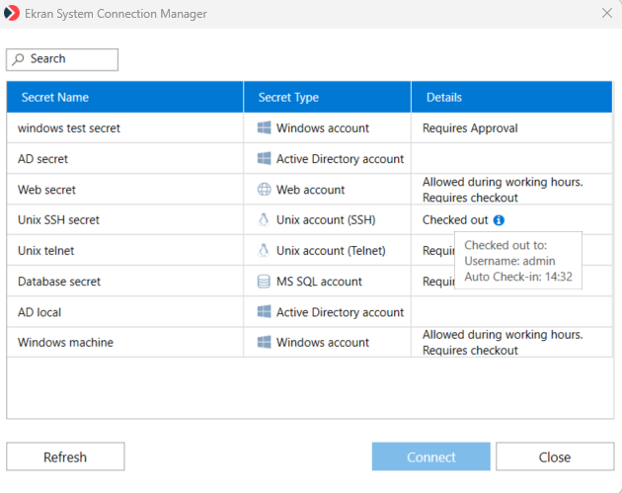Click the blue info icon next to Checked out
The height and width of the screenshot is (493, 622).
(499, 220)
